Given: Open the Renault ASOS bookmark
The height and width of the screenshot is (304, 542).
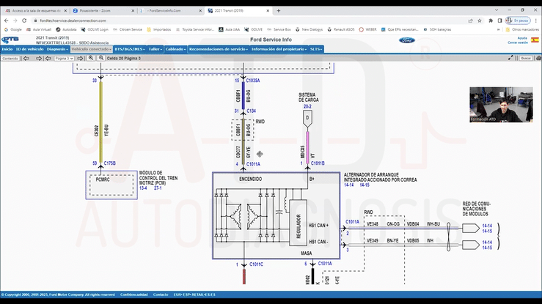Looking at the screenshot, I should (341, 30).
